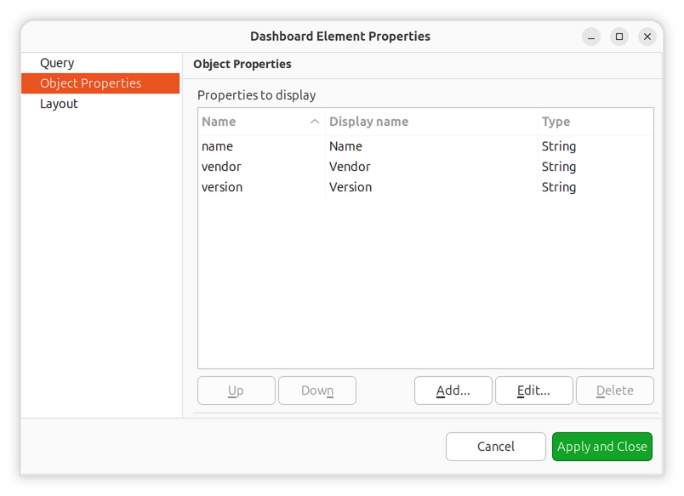Add a new property to display
The height and width of the screenshot is (496, 684).
pos(453,390)
